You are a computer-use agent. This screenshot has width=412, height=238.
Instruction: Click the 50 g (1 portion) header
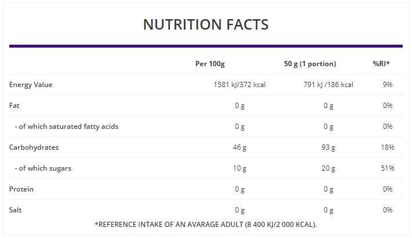pyautogui.click(x=310, y=64)
